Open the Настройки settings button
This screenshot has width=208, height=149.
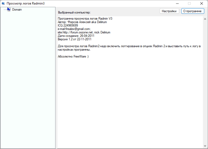[x=169, y=11]
